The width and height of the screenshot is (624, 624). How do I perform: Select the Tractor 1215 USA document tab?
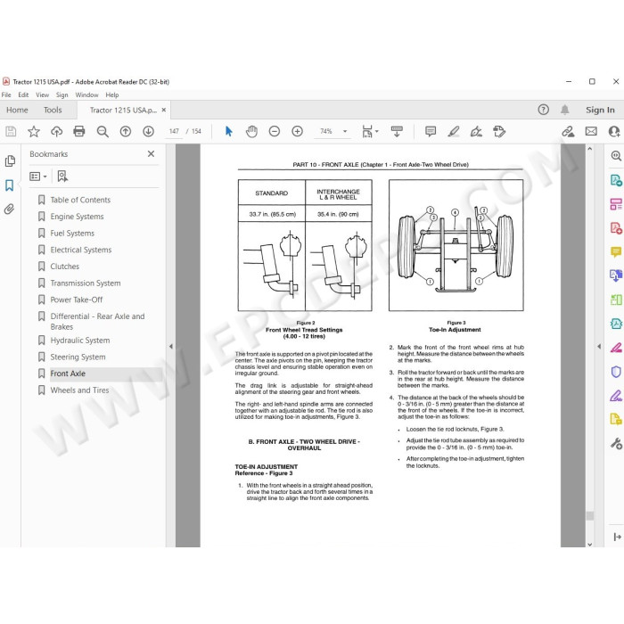[x=123, y=111]
